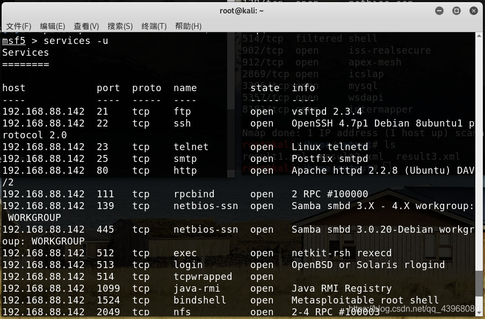Select the Services header text
Viewport: 485px width, 319px height.
click(x=25, y=52)
